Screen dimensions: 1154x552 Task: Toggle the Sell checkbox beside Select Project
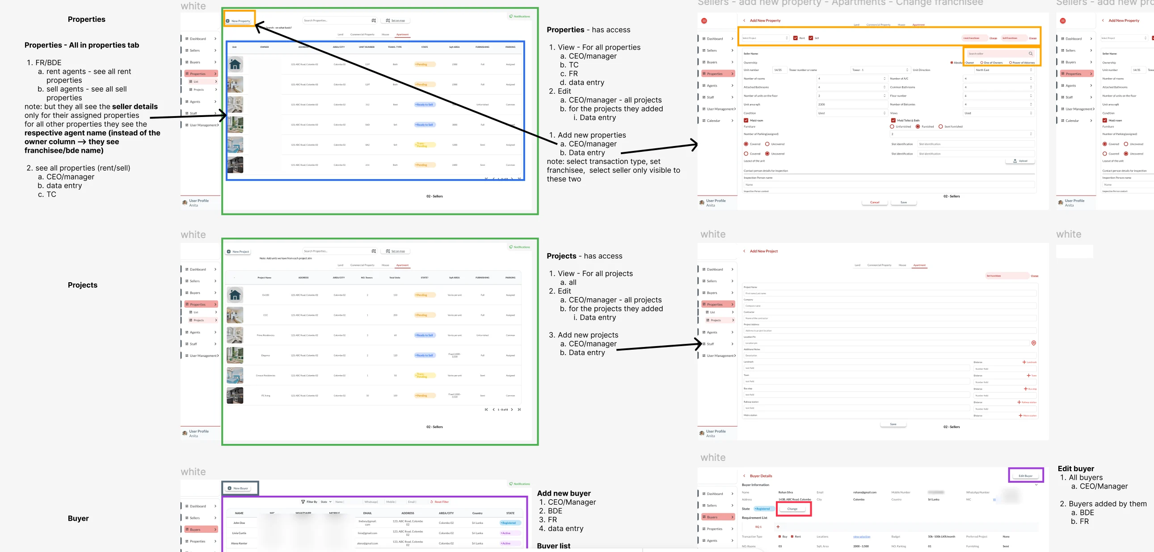tap(811, 38)
